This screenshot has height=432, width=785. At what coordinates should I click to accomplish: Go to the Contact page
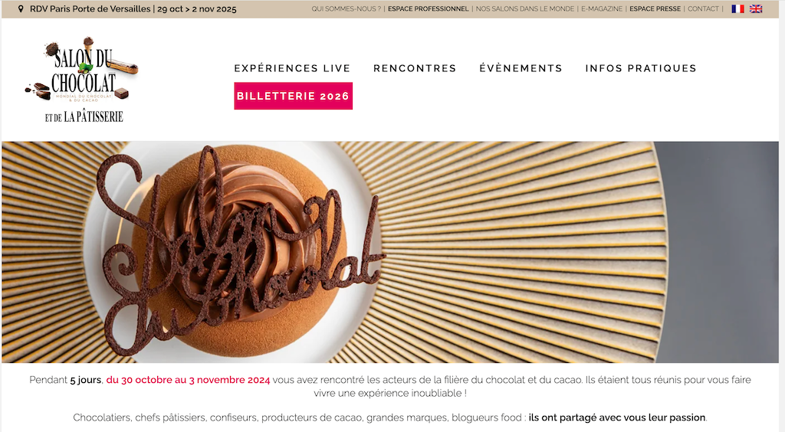(703, 9)
